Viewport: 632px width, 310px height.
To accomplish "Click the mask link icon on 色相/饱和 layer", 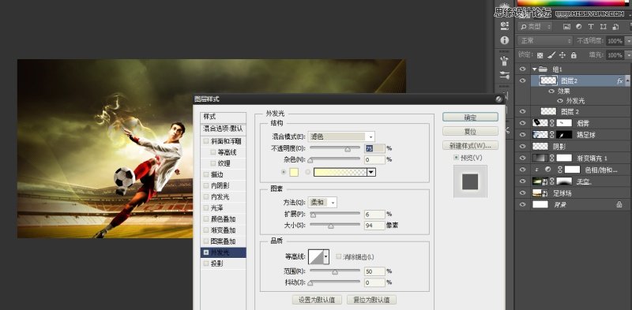I will pyautogui.click(x=559, y=170).
